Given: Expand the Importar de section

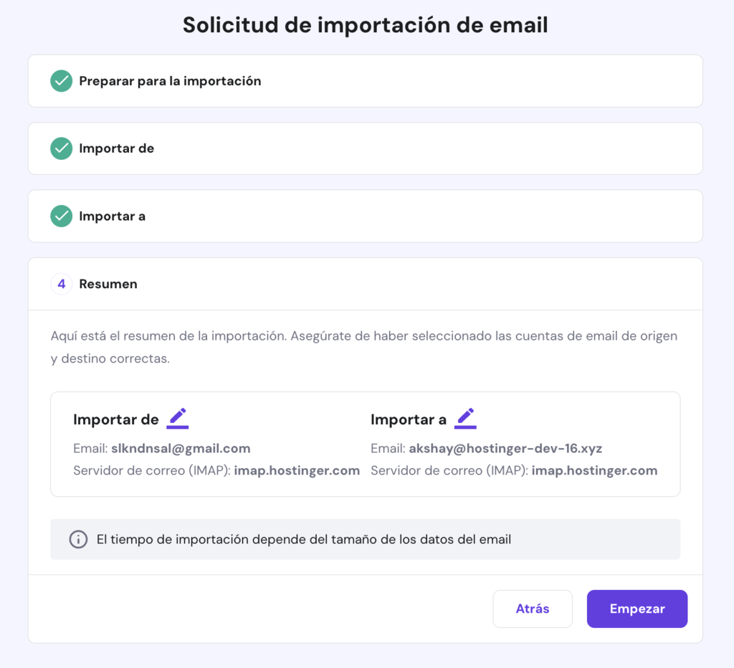Looking at the screenshot, I should coord(366,148).
